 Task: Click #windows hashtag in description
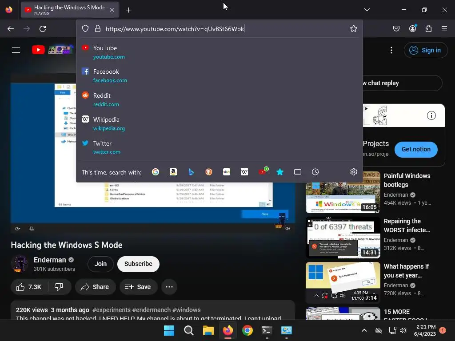coord(186,310)
